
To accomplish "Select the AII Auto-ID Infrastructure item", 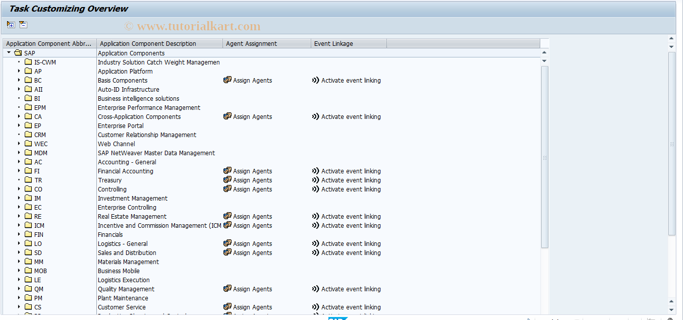I will coord(38,89).
